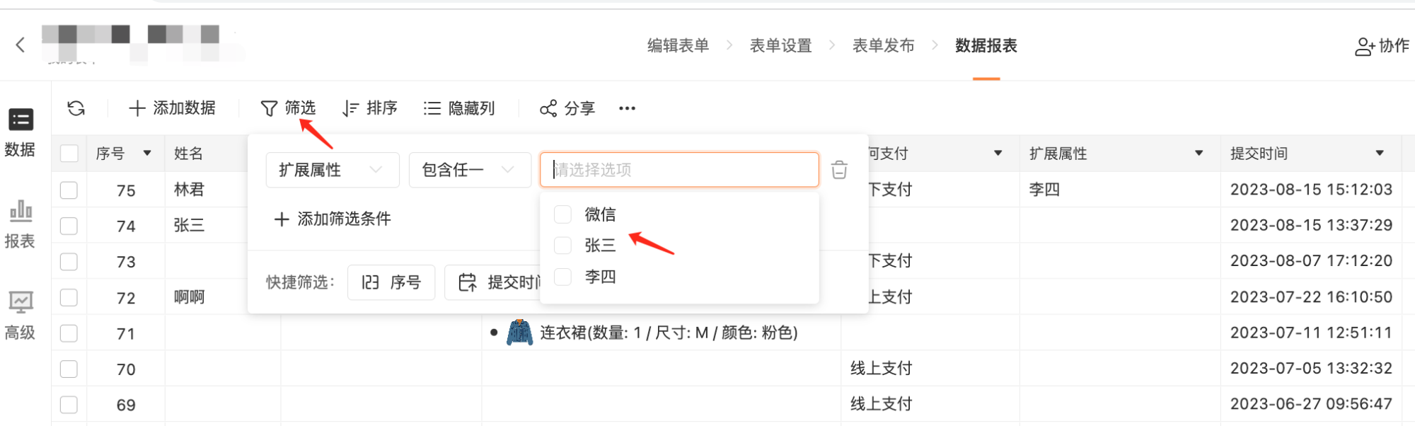
Task: Click the 分享 share icon
Action: coord(548,108)
